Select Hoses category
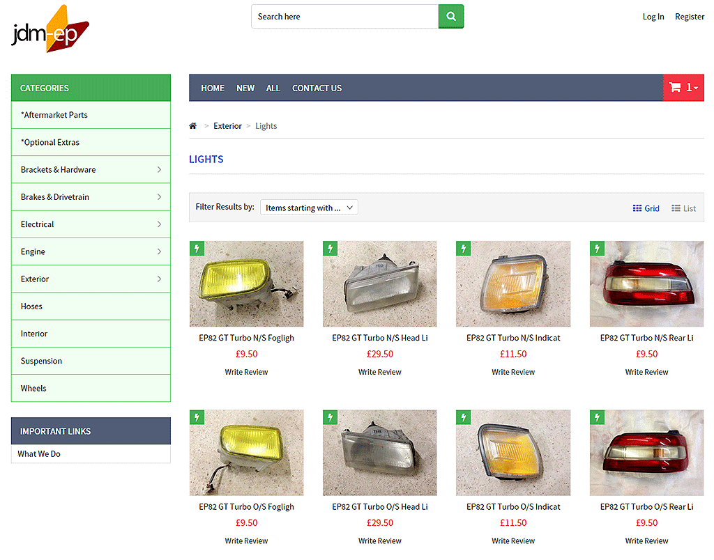714x560 pixels. point(91,306)
